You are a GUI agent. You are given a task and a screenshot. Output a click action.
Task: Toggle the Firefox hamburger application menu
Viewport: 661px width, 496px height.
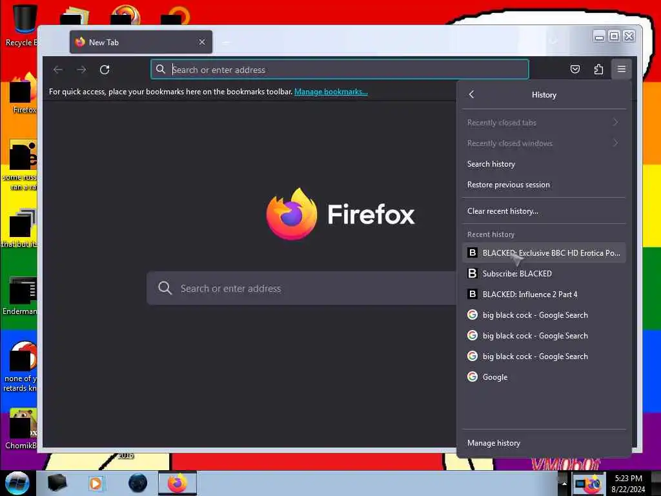pos(622,68)
